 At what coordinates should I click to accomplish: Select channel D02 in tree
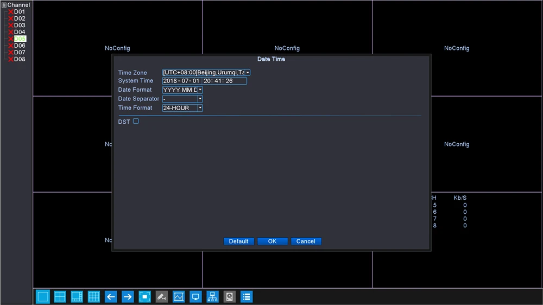(20, 18)
